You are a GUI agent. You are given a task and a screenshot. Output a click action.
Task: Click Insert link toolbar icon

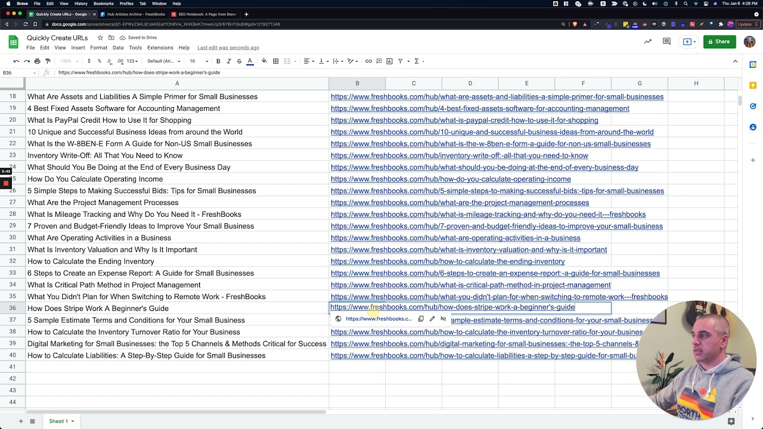368,61
